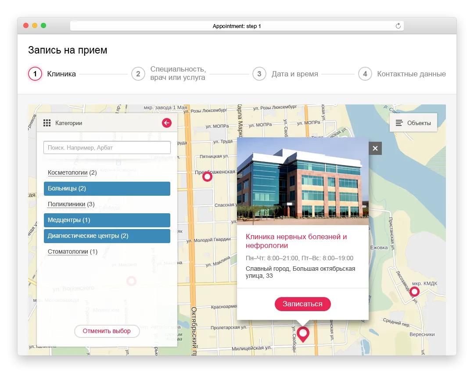
Task: Click the reload icon in the address bar
Action: 398,26
